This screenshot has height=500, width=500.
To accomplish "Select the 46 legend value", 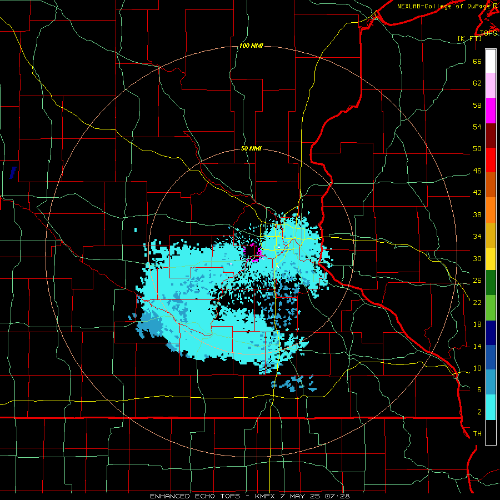I will coord(477,171).
